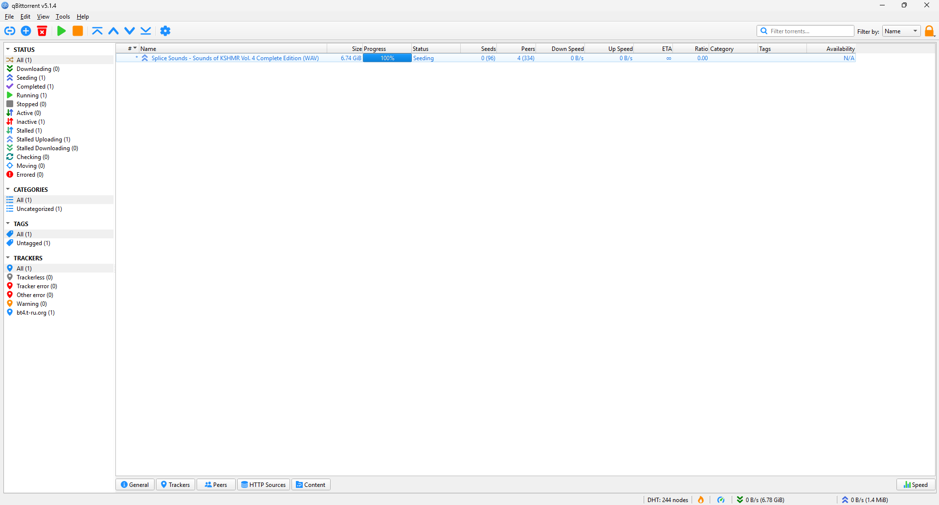The height and width of the screenshot is (505, 939).
Task: Click DHT: 244 nodes status text
Action: click(668, 500)
